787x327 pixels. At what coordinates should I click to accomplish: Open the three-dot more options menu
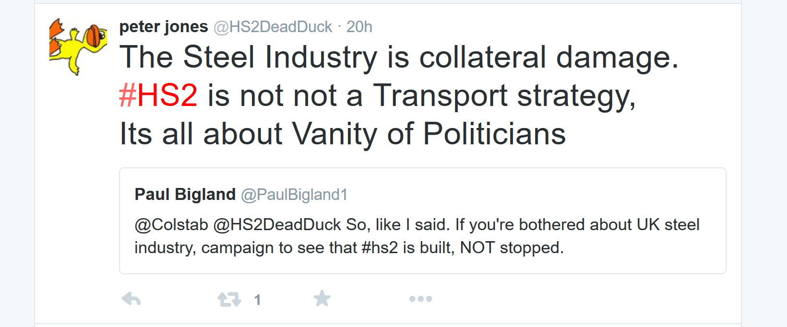click(420, 299)
